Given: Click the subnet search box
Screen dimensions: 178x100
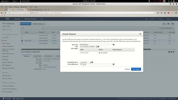Looking at the screenshot, I should click(x=33, y=28).
